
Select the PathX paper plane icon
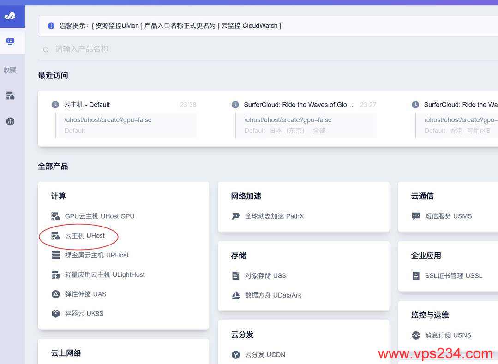pos(235,216)
